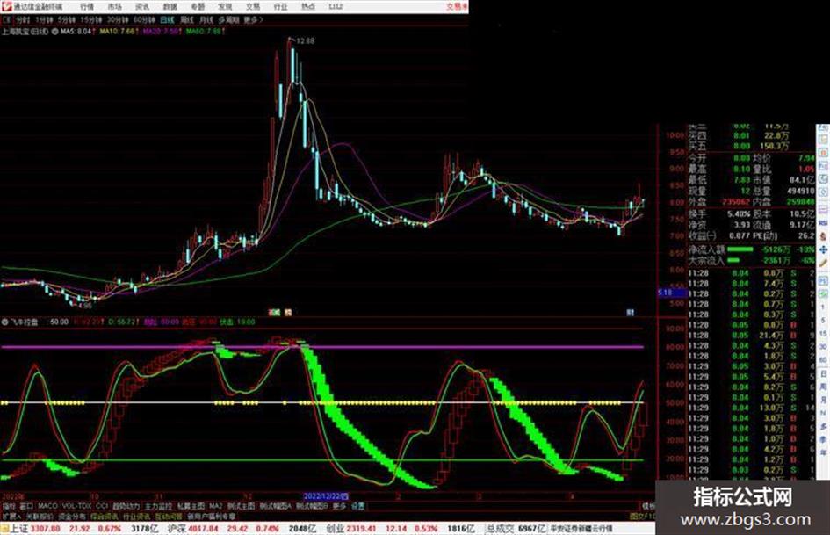This screenshot has height=535, width=830.
Task: Open the 互动问答 tab
Action: (x=169, y=516)
